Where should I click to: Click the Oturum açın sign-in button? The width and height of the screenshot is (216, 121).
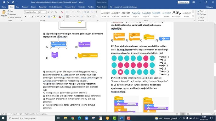[x=184, y=2]
